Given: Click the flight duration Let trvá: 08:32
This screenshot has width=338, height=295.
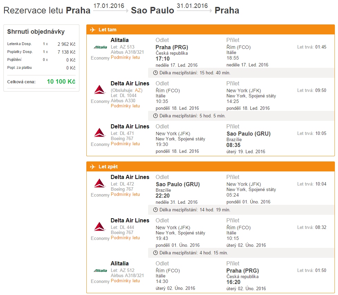Looking at the screenshot, I should pos(312,227).
